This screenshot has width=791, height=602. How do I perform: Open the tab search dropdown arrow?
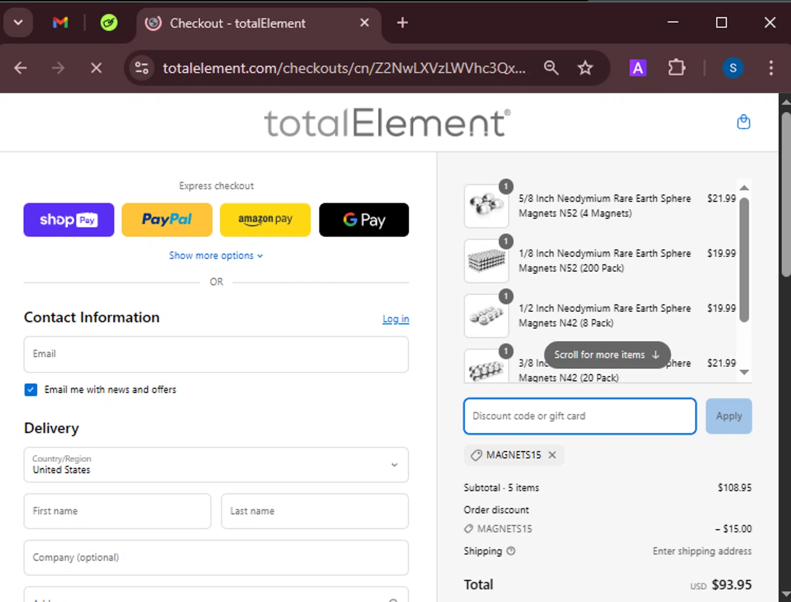[18, 23]
